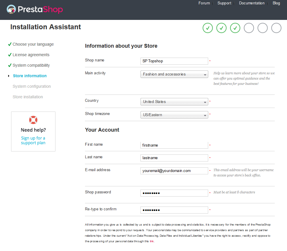Viewport: 287px width, 251px height.
Task: Open the Support page in header
Action: 224,3
